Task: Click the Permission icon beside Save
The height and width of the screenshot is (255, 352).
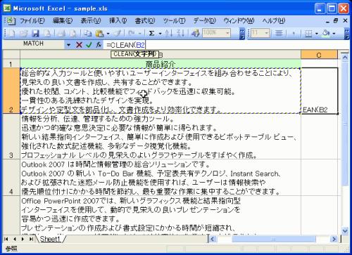Action: pyautogui.click(x=47, y=34)
